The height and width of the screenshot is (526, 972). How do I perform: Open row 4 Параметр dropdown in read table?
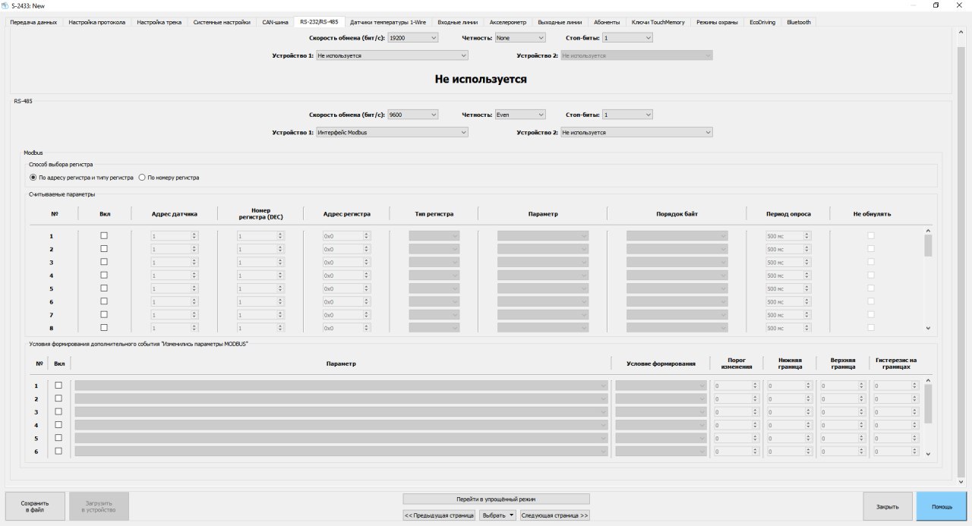(x=543, y=276)
